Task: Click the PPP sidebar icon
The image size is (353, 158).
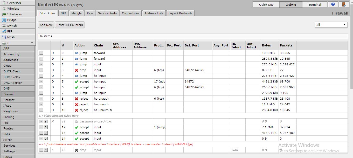Action: click(x=4, y=31)
